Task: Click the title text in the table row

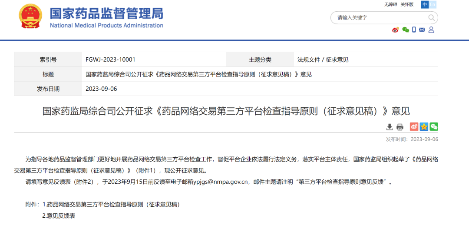Action: point(198,74)
